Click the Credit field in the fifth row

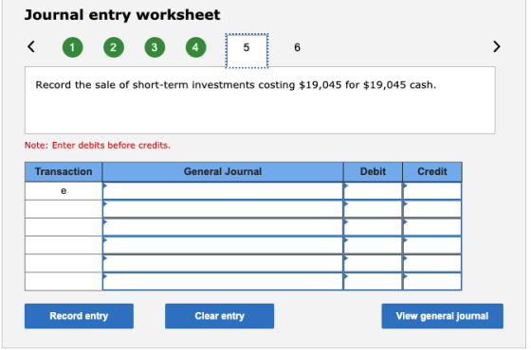[x=432, y=263]
